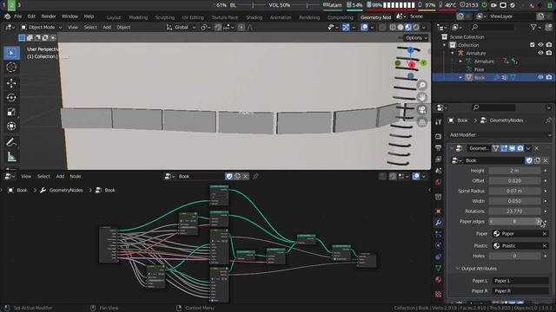Click the pan view hand gizmo
The image size is (556, 312).
click(x=422, y=97)
